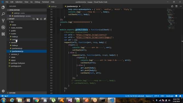Close jsonService2.js in Open Editors list
The width and height of the screenshot is (183, 103).
(x=10, y=16)
